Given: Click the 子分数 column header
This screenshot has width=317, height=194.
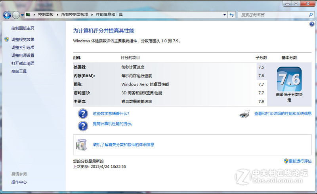Looking at the screenshot, I should [x=262, y=58].
